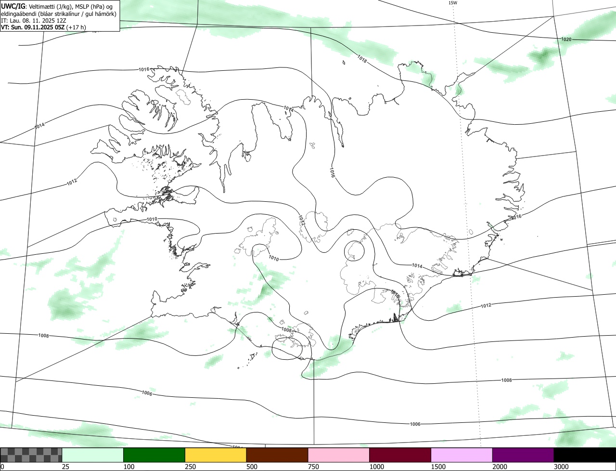Click the '15W' longitude label
Screen dimensions: 616x471
(x=452, y=3)
